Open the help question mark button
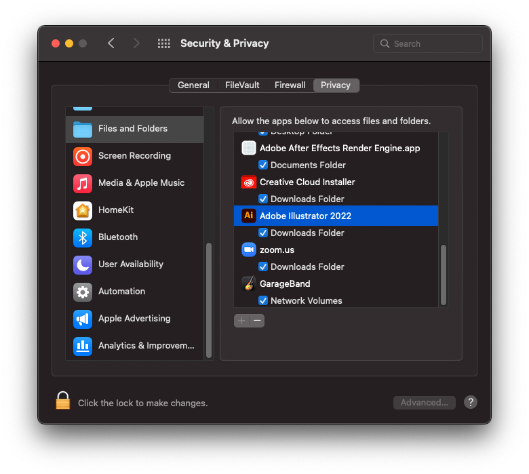The width and height of the screenshot is (529, 474). [470, 402]
